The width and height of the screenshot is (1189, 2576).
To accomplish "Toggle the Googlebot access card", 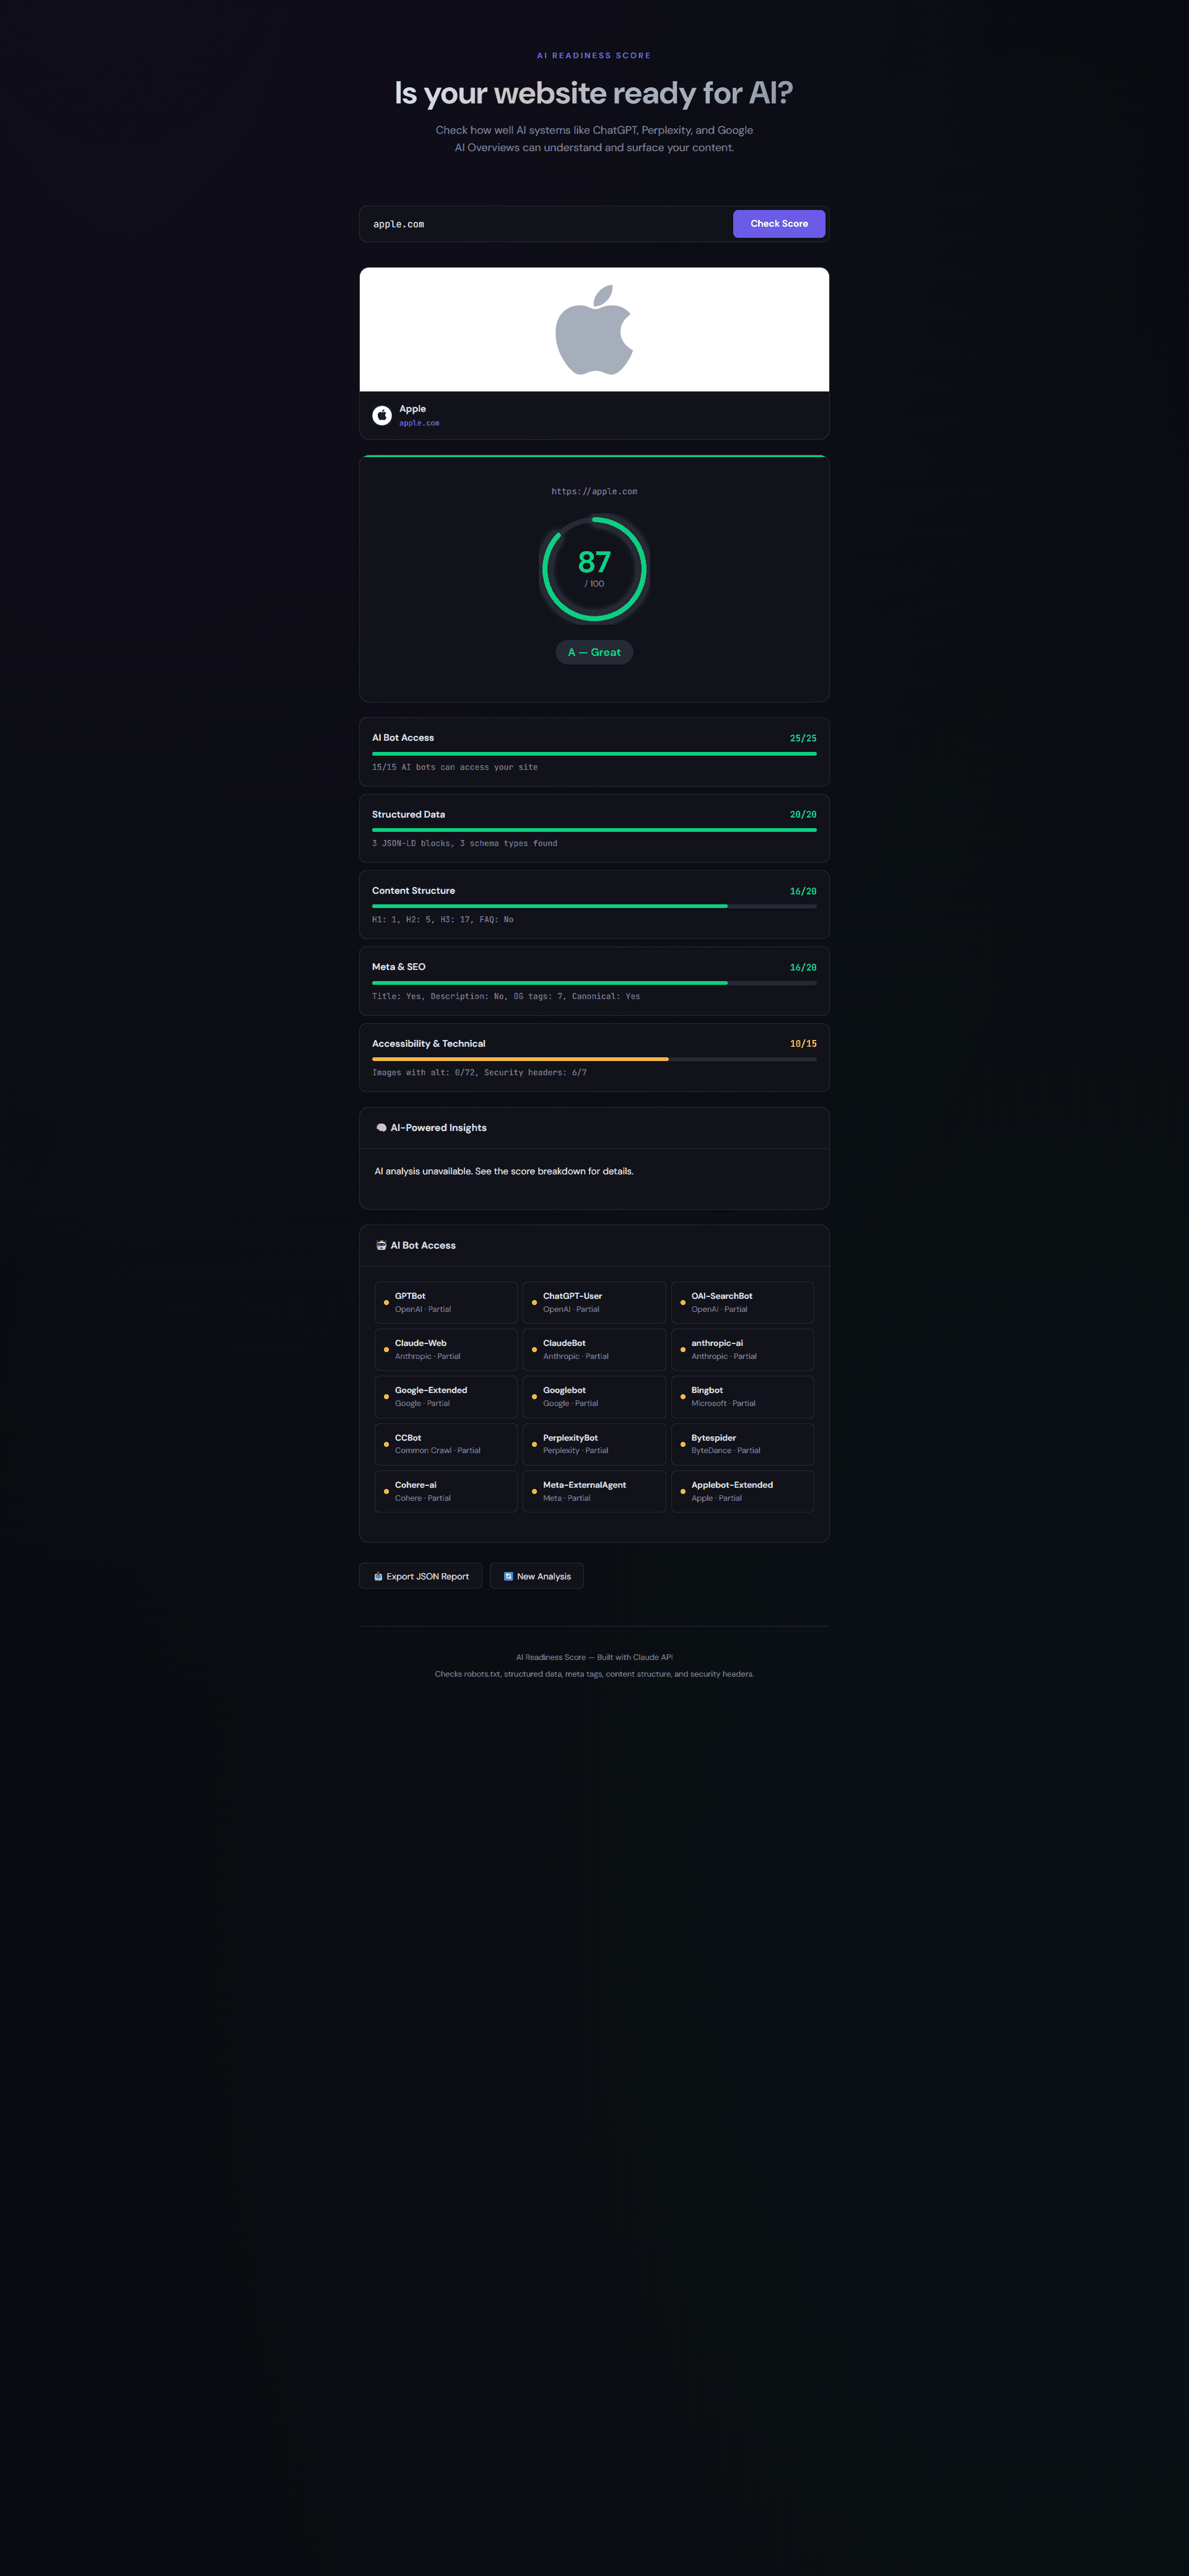I will click(594, 1396).
